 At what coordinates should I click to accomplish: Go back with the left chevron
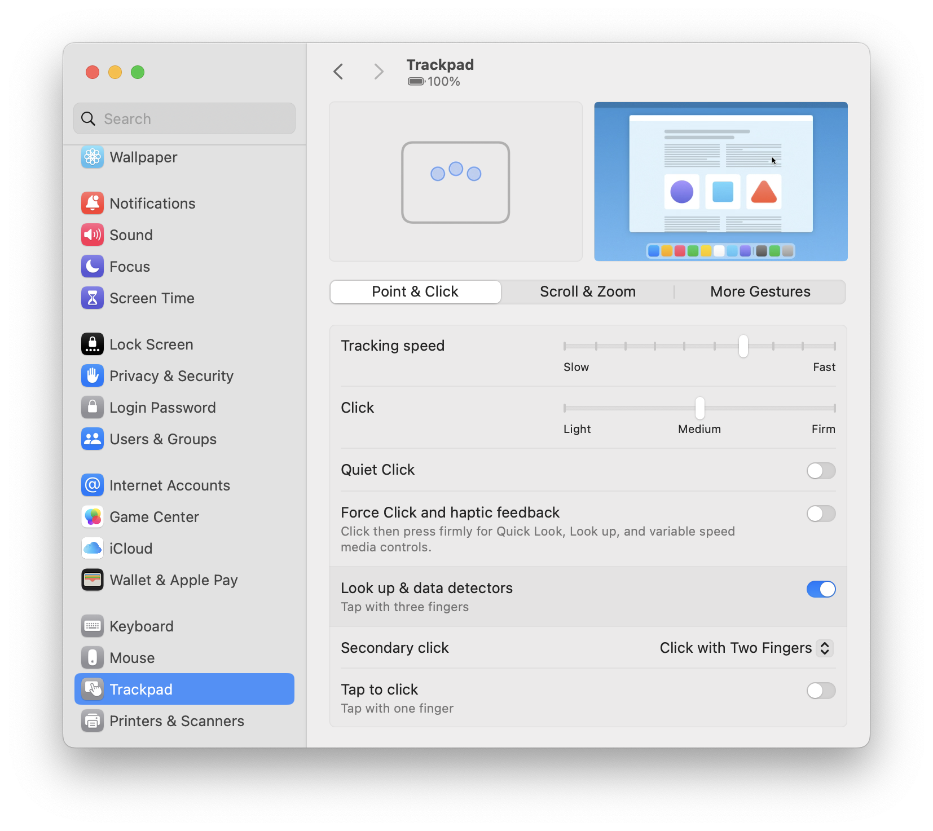338,72
